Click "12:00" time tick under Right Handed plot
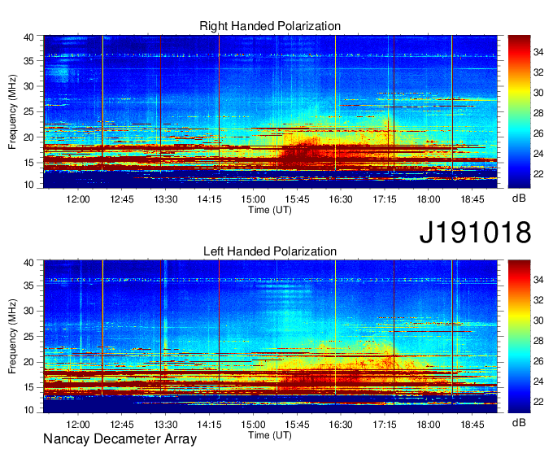Screen dimensions: 553x449 pos(78,199)
